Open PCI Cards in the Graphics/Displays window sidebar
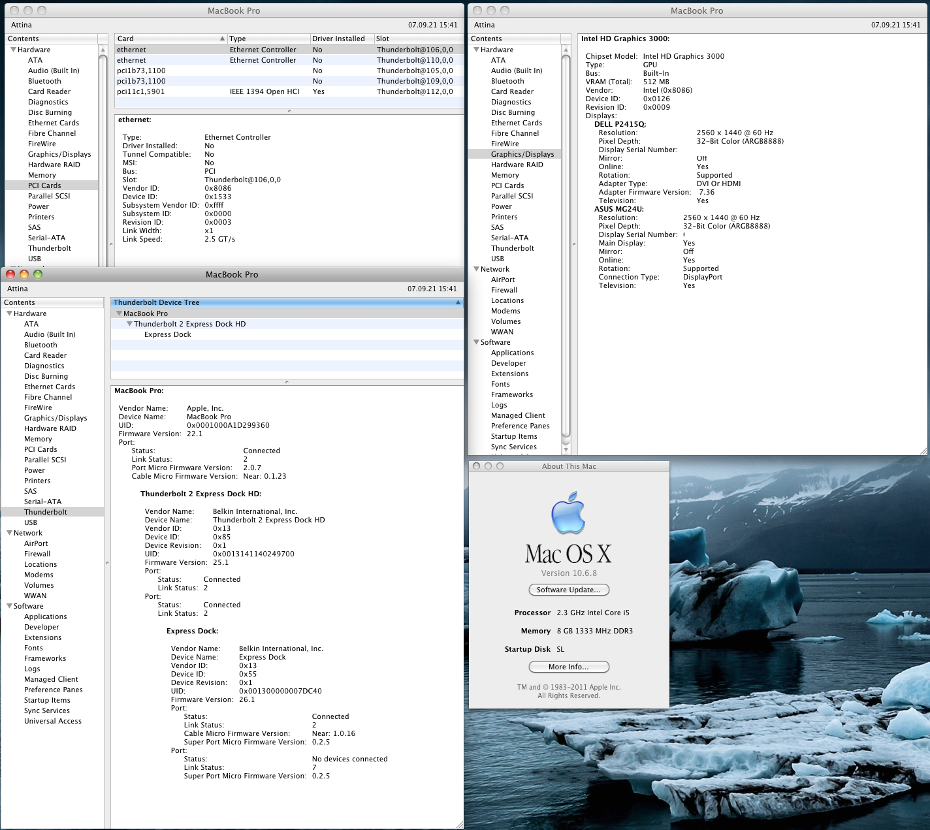Viewport: 930px width, 830px height. (507, 185)
